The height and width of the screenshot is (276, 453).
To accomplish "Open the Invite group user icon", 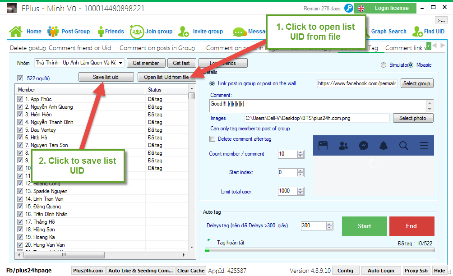I will (x=183, y=32).
